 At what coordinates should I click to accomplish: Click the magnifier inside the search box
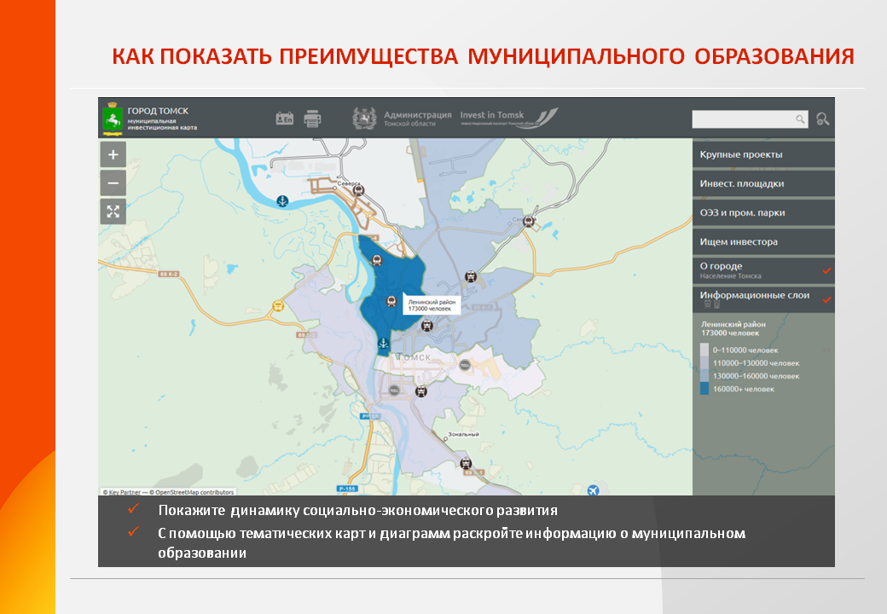pyautogui.click(x=800, y=119)
